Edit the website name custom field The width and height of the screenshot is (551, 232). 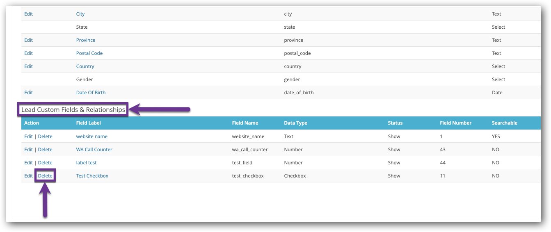(x=28, y=136)
